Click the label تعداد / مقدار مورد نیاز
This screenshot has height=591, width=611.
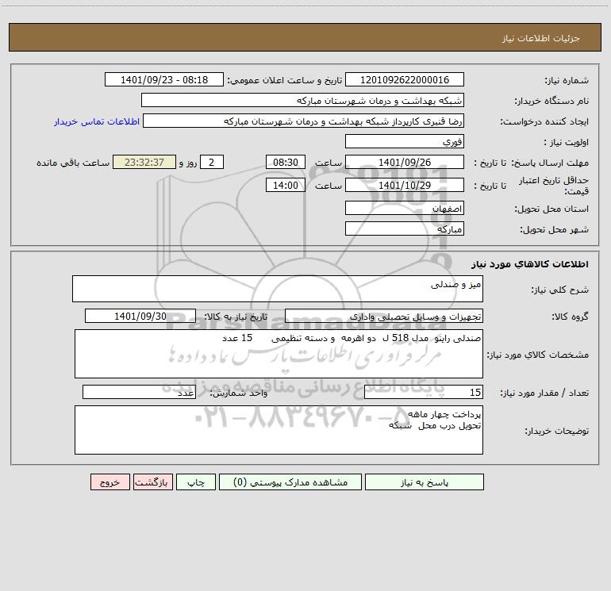[544, 393]
